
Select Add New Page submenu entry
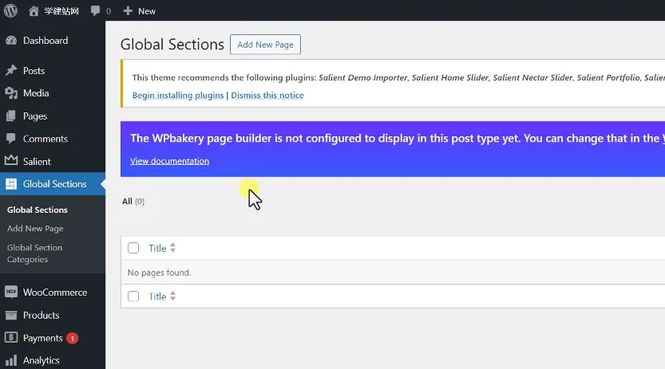(35, 229)
